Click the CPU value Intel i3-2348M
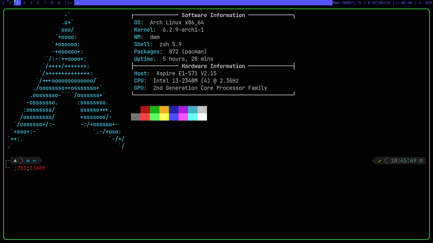 click(196, 81)
